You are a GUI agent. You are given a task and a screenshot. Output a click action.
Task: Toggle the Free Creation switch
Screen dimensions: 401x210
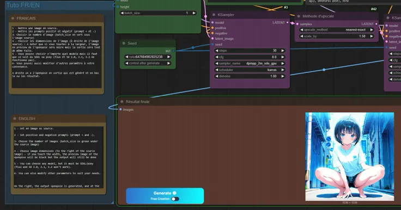tap(175, 199)
